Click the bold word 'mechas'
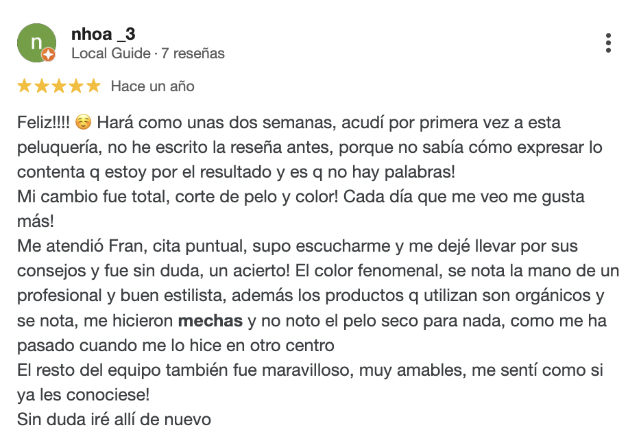 pyautogui.click(x=210, y=320)
